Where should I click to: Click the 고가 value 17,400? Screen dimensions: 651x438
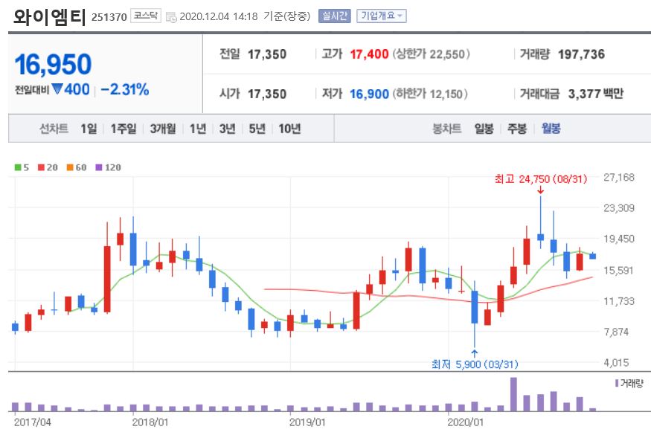pyautogui.click(x=369, y=54)
